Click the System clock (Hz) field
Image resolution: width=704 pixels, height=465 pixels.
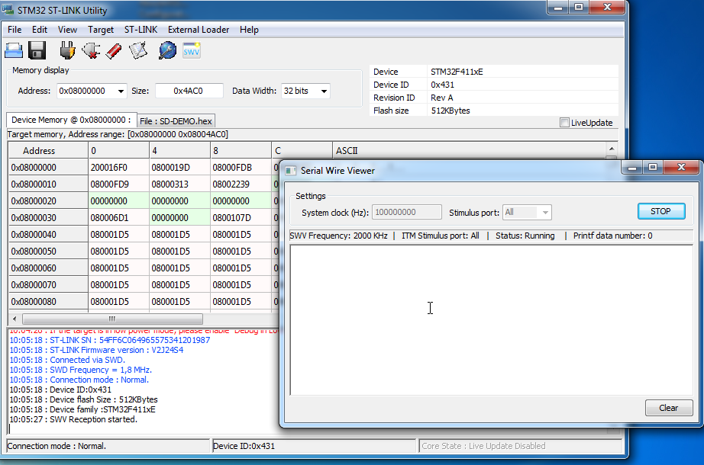[407, 212]
